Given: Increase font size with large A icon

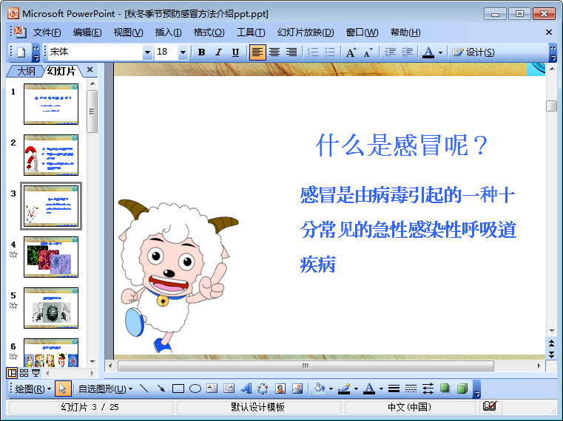Looking at the screenshot, I should [351, 52].
